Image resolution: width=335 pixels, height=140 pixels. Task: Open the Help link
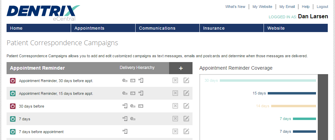306,7
